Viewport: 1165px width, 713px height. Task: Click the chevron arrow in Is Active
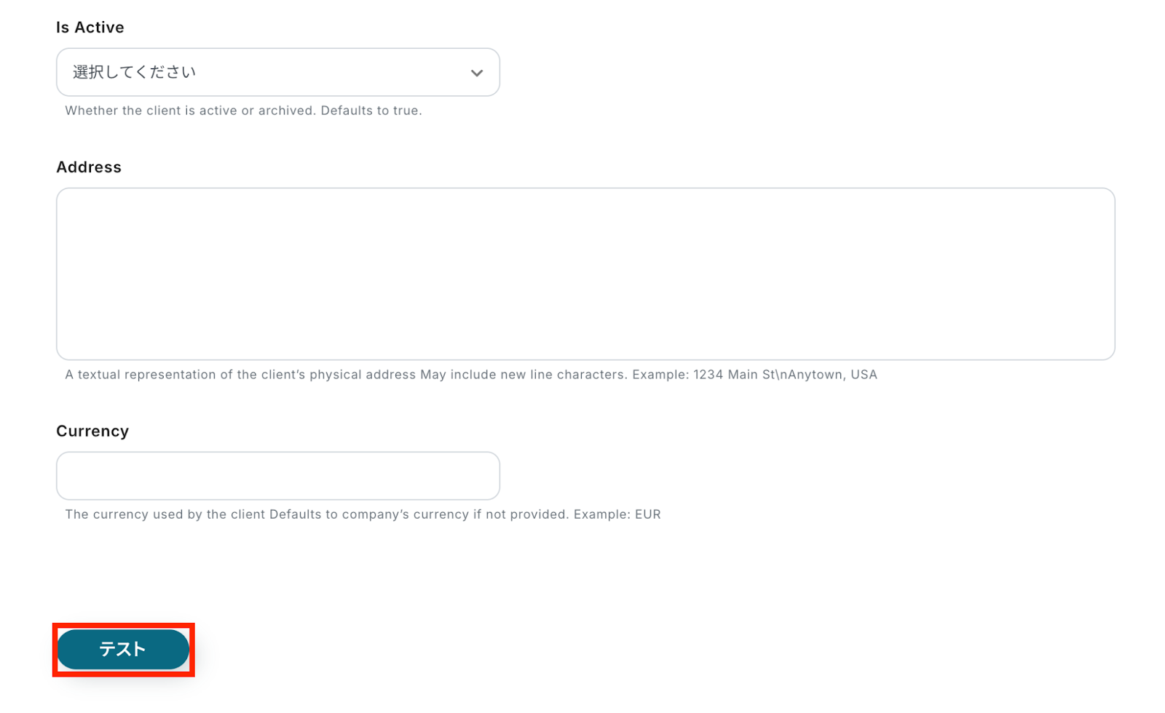tap(477, 73)
